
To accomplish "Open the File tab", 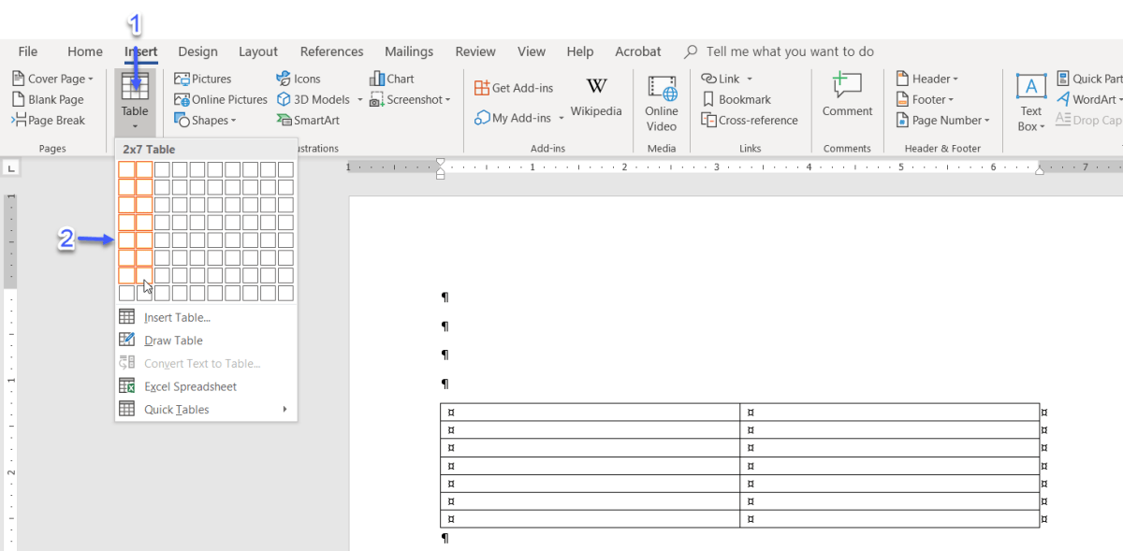I will (x=28, y=51).
